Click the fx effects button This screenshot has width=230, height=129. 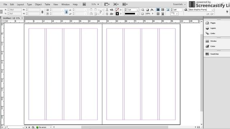(x=152, y=10)
